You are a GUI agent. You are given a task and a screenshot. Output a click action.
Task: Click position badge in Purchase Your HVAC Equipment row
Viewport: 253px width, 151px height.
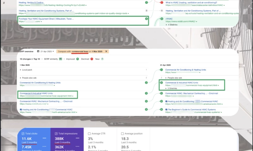(146, 19)
